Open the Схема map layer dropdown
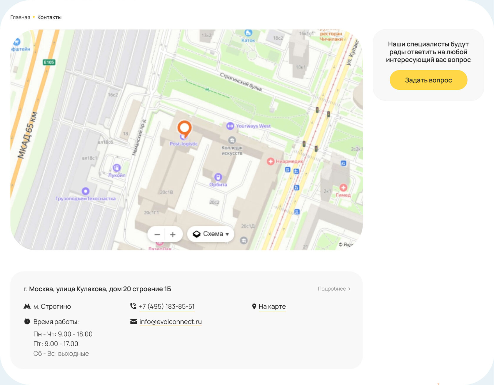The image size is (494, 385). point(211,234)
